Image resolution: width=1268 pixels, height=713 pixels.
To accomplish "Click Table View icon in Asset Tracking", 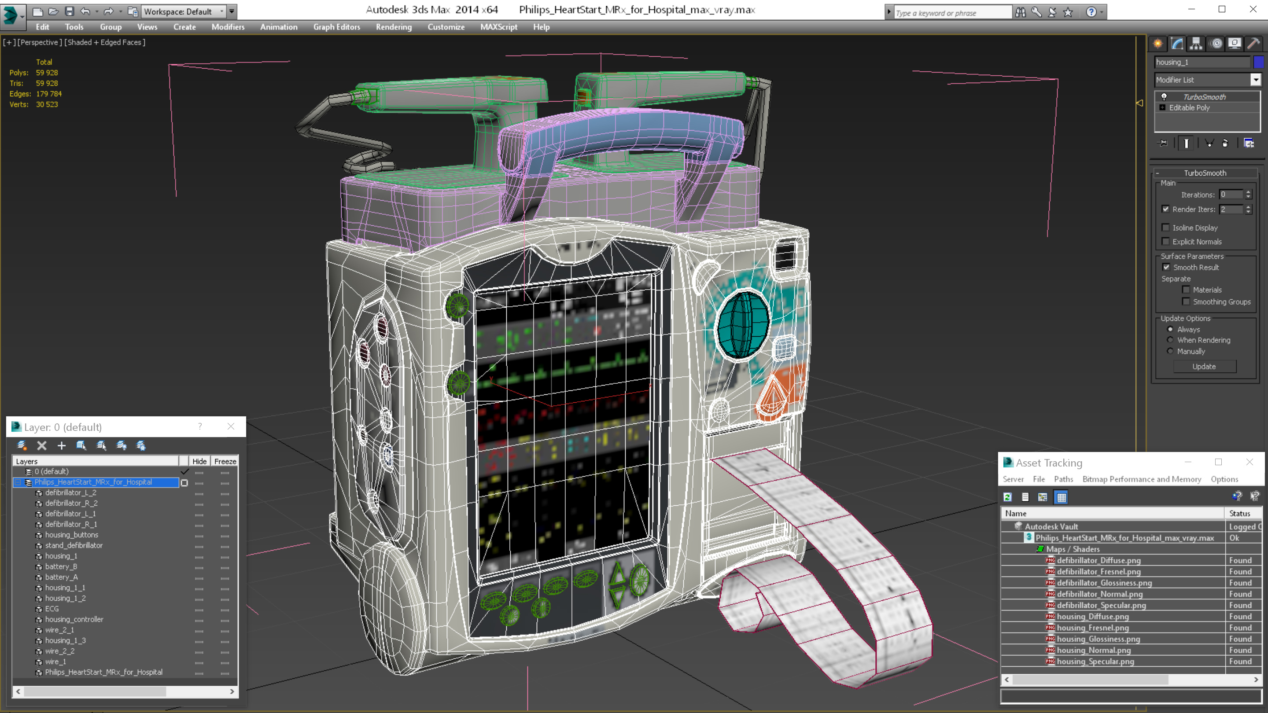I will (1061, 497).
